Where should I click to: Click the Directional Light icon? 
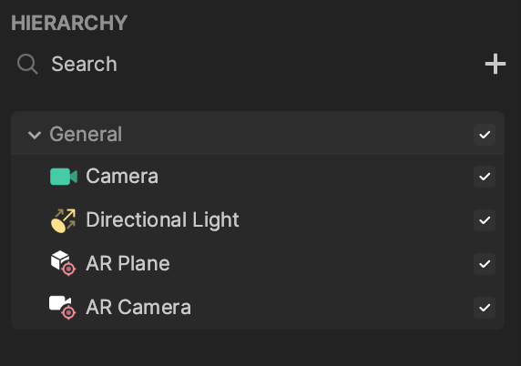(x=63, y=220)
